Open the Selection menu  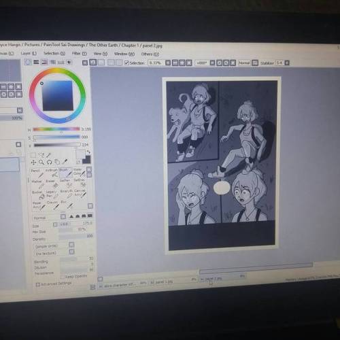click(x=54, y=53)
